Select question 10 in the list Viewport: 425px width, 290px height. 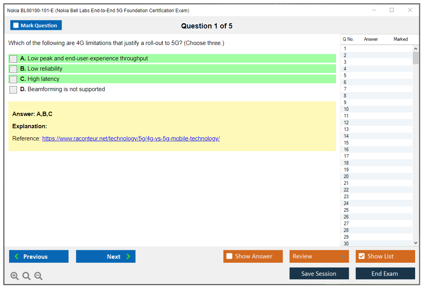pyautogui.click(x=346, y=109)
